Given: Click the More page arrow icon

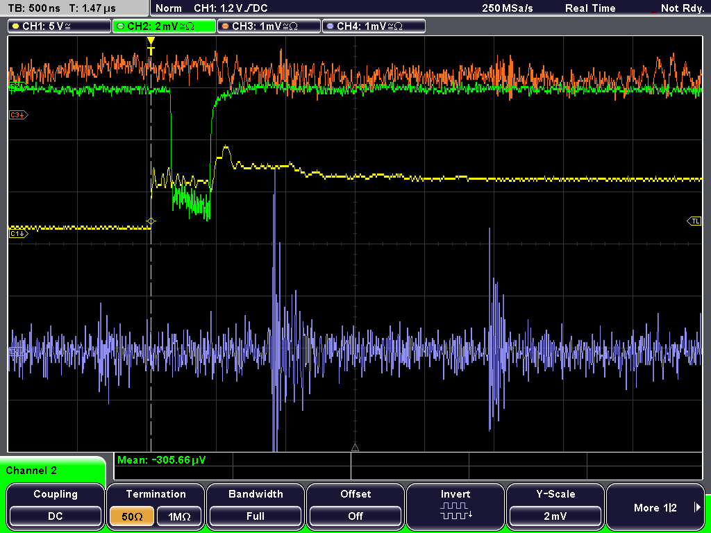Looking at the screenshot, I should coord(697,507).
